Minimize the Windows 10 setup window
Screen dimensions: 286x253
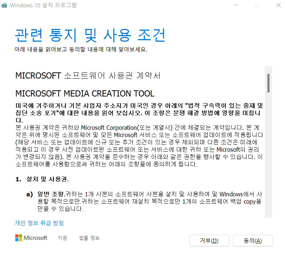click(236, 5)
